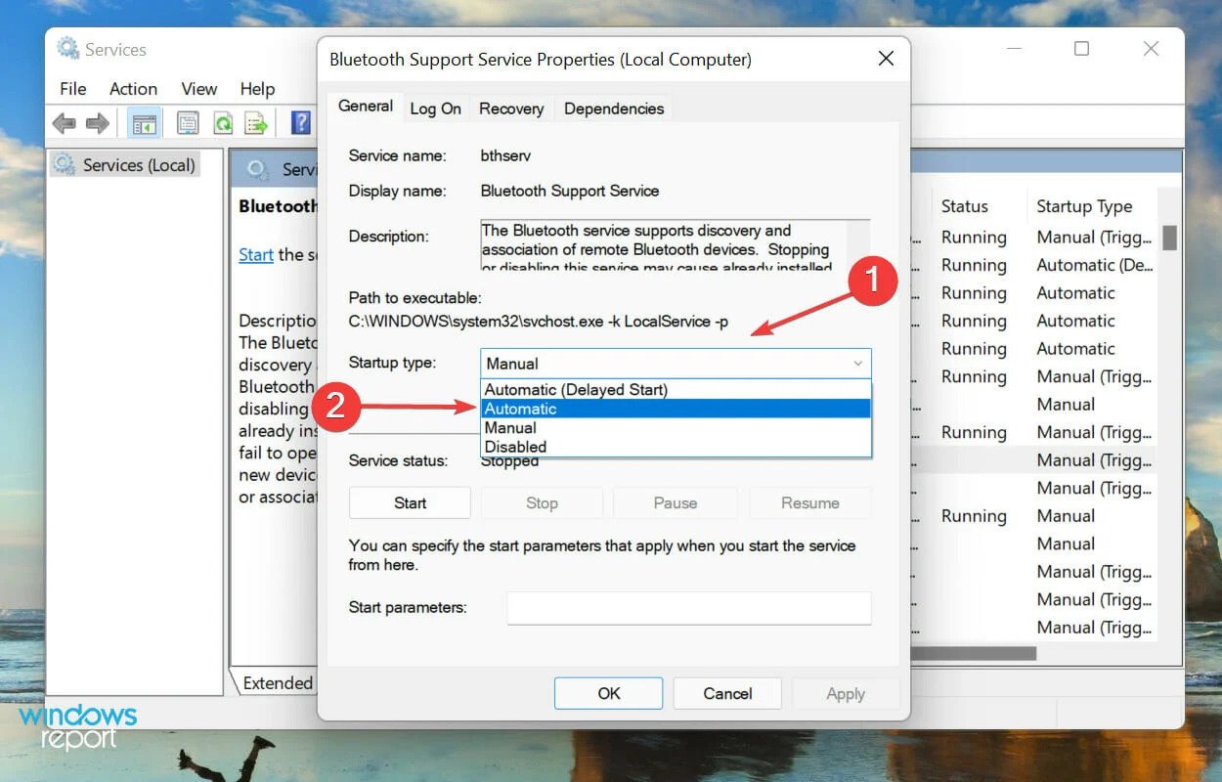The height and width of the screenshot is (782, 1222).
Task: Go back using the toolbar Back arrow
Action: [64, 124]
